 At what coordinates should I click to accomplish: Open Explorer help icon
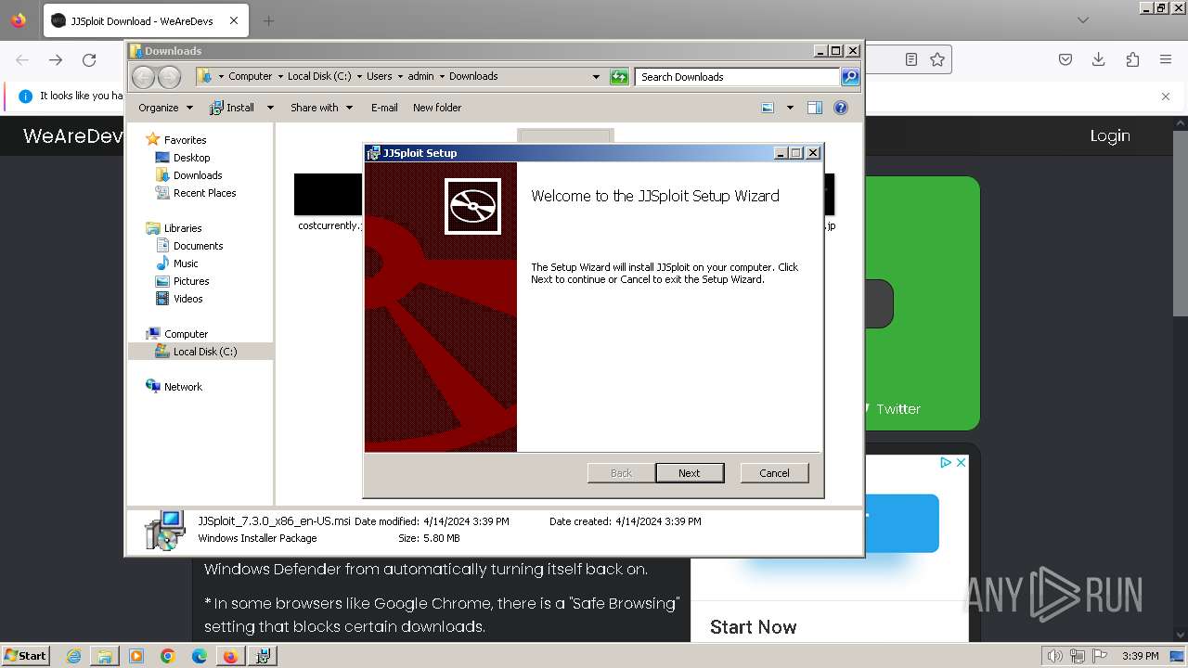click(x=841, y=108)
